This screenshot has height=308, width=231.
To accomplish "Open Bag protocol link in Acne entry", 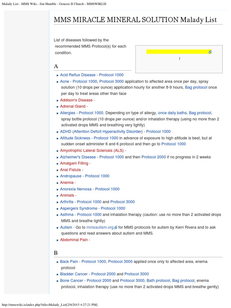I will point(196,88).
